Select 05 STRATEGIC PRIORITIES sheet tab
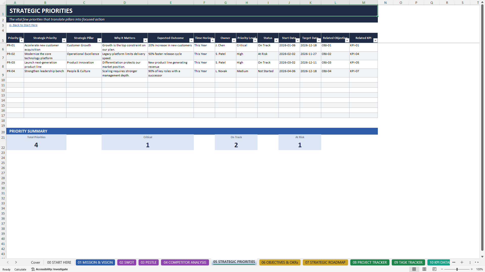This screenshot has height=272, width=485. pos(234,262)
